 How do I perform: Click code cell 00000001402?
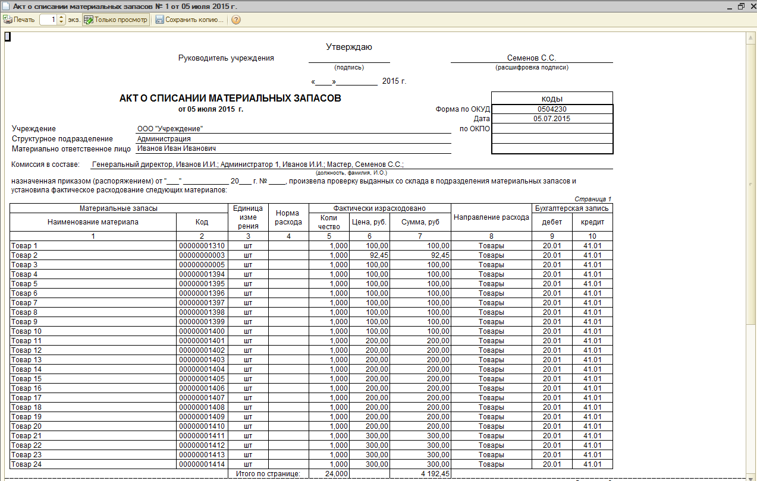202,350
